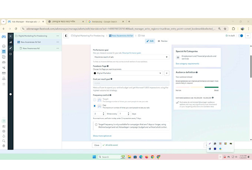The image size is (252, 170).
Task: Open the Help question mark icon
Action: coord(4,121)
